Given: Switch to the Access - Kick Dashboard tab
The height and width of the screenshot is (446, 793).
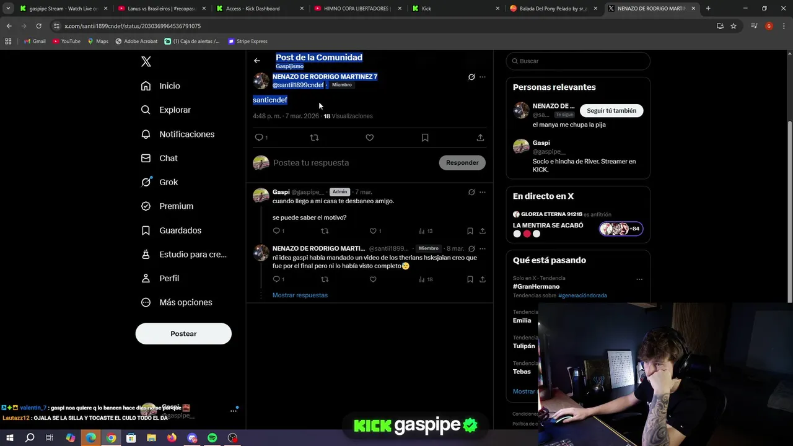Looking at the screenshot, I should coord(260,9).
